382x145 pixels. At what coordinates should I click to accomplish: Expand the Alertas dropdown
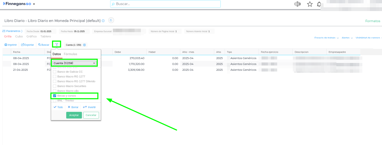[x=347, y=38]
